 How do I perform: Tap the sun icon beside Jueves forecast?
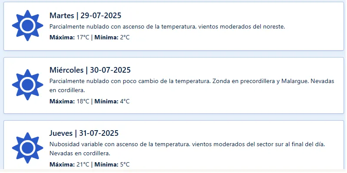pyautogui.click(x=27, y=148)
